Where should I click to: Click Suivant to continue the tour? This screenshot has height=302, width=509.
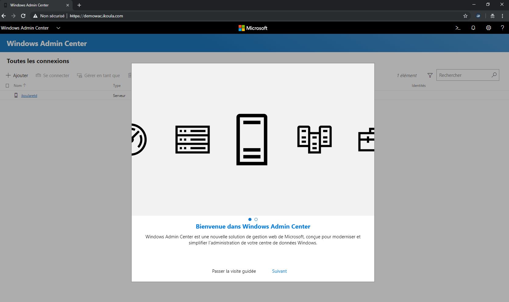pos(279,271)
